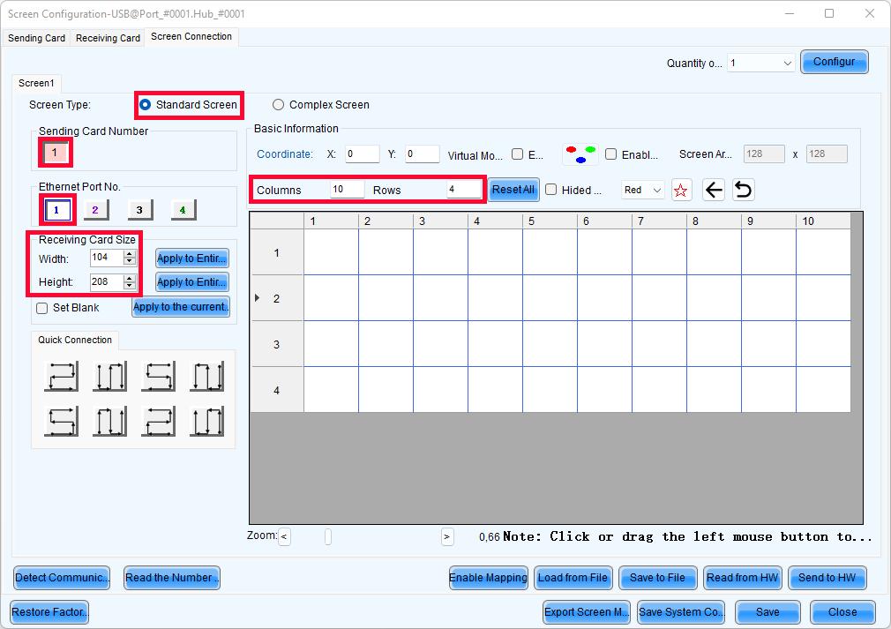Toggle the Hided checkbox
The width and height of the screenshot is (891, 629).
[550, 189]
